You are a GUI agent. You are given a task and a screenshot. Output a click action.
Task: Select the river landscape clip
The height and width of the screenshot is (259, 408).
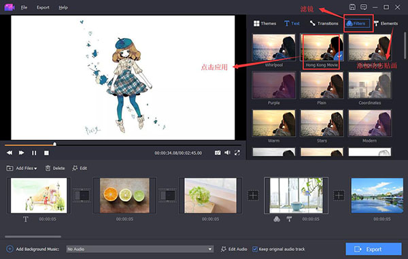point(377,195)
